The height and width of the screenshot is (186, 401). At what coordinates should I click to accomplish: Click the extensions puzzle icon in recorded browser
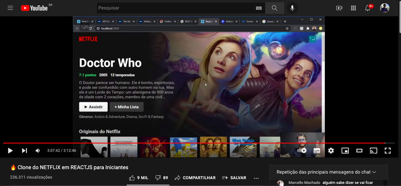[x=308, y=28]
